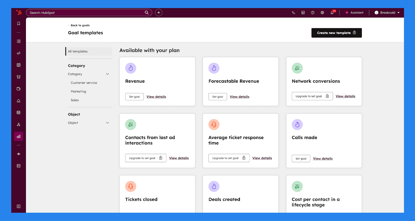Click the Cost per contact card icon

click(x=297, y=186)
